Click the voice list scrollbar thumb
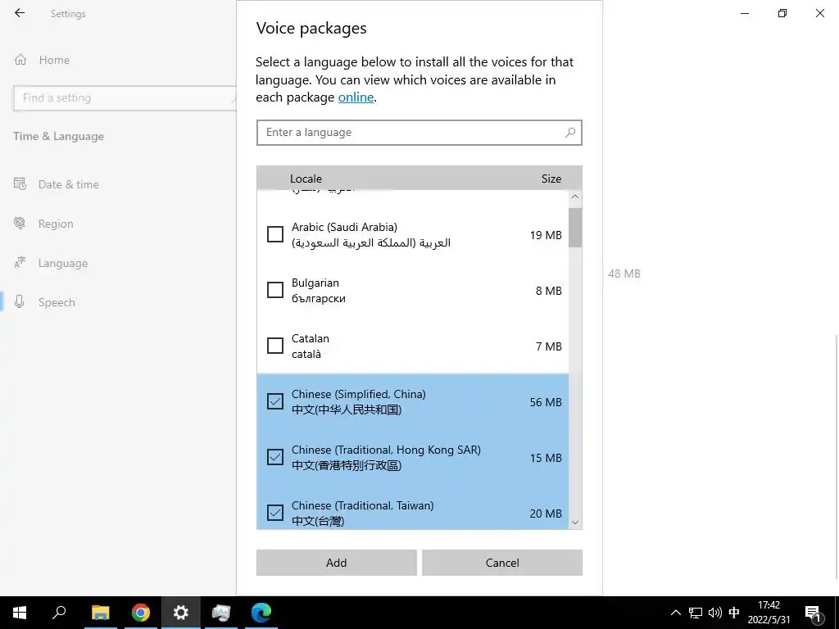This screenshot has width=839, height=629. tap(575, 228)
